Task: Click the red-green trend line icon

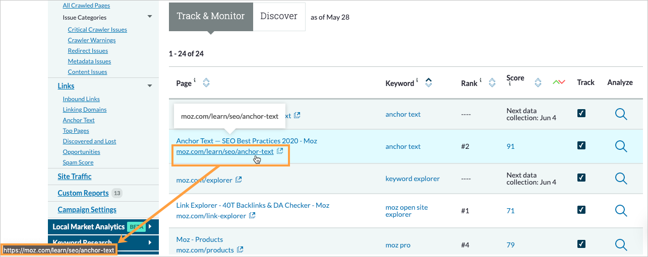Action: point(559,82)
